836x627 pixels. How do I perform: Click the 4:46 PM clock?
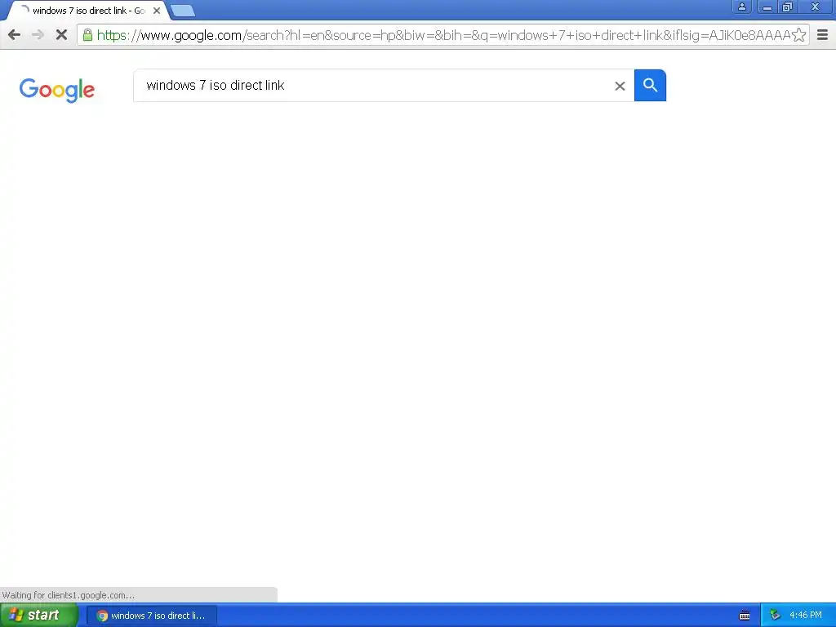pyautogui.click(x=806, y=616)
